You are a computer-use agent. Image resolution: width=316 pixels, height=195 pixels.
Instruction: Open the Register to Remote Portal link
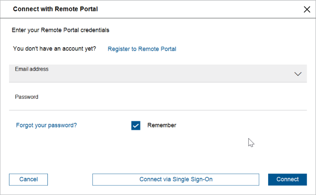[x=142, y=49]
